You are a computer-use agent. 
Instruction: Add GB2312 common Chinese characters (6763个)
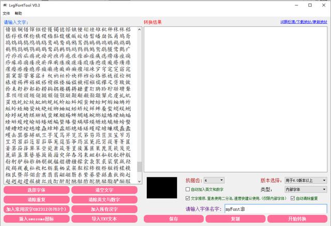pos(37,209)
